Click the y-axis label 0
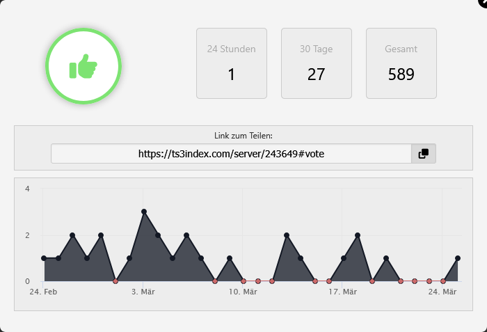This screenshot has width=487, height=332. coord(27,281)
